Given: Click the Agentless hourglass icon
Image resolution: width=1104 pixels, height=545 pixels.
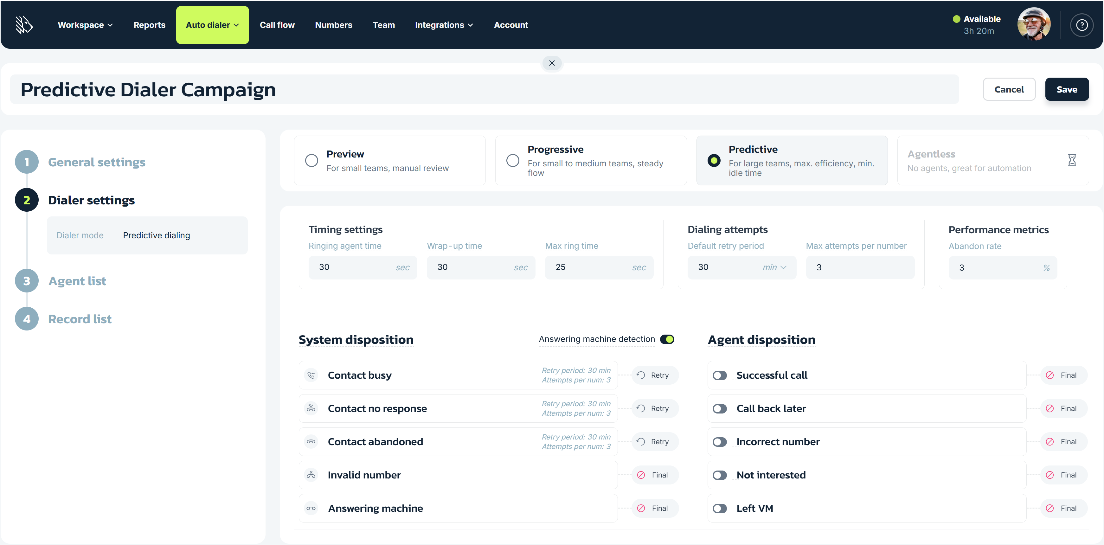Looking at the screenshot, I should 1071,160.
